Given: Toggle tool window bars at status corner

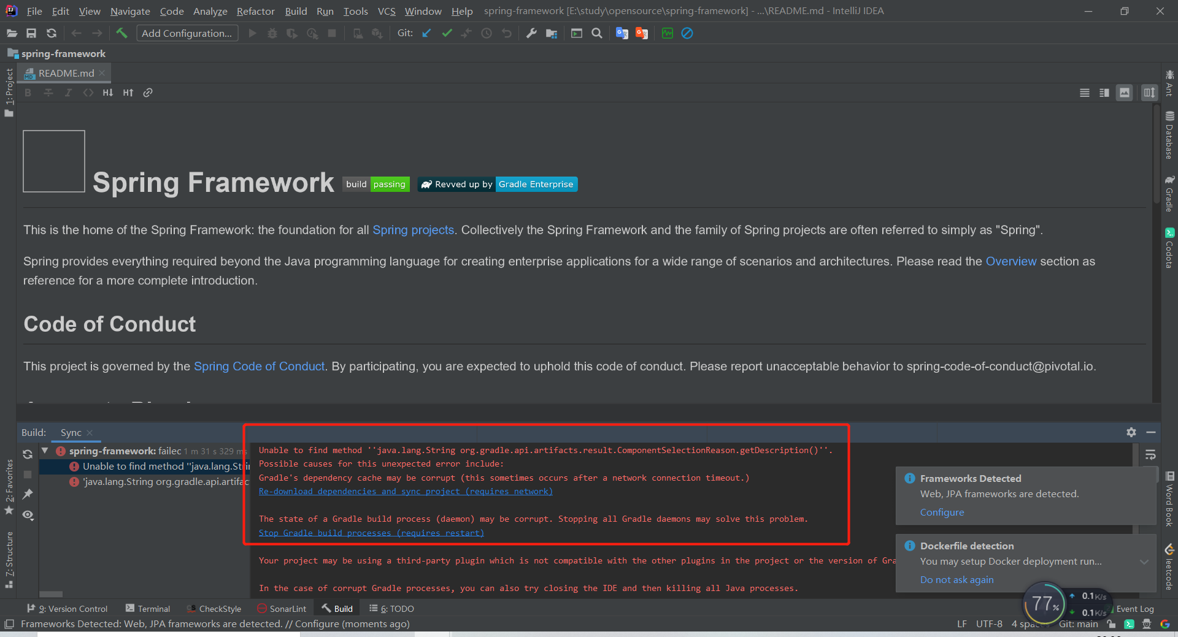Looking at the screenshot, I should [9, 624].
